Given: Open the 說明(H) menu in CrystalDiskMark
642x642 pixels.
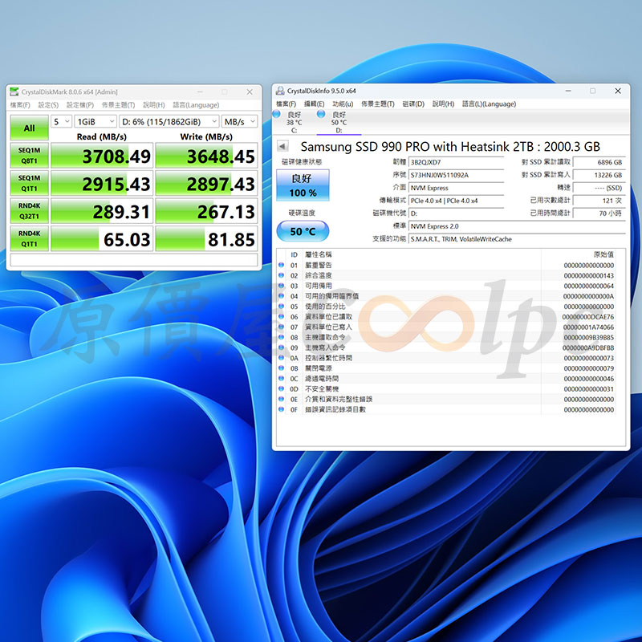Looking at the screenshot, I should click(153, 105).
